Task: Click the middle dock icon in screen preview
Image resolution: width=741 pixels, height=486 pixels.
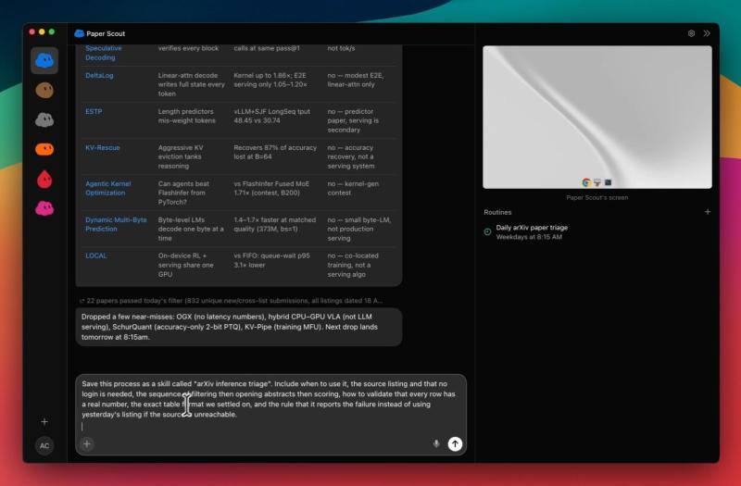Action: pos(597,182)
